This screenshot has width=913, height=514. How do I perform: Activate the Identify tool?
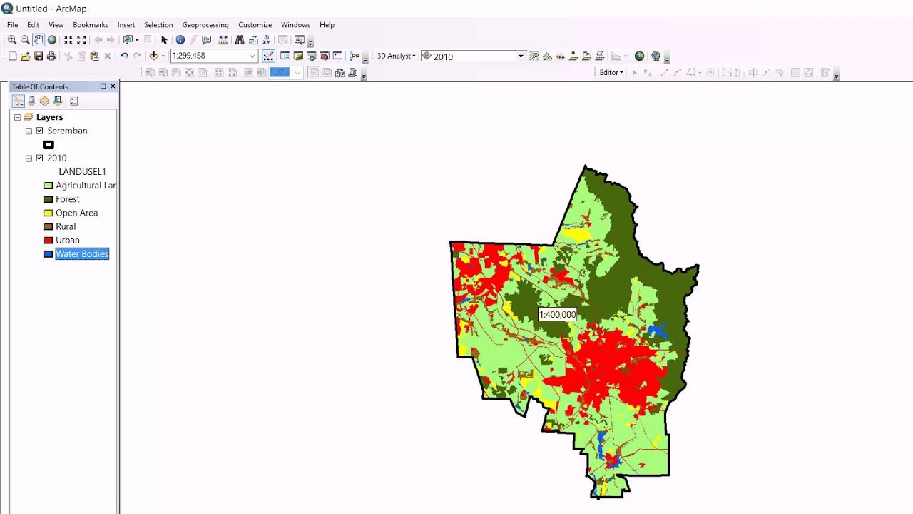tap(180, 40)
